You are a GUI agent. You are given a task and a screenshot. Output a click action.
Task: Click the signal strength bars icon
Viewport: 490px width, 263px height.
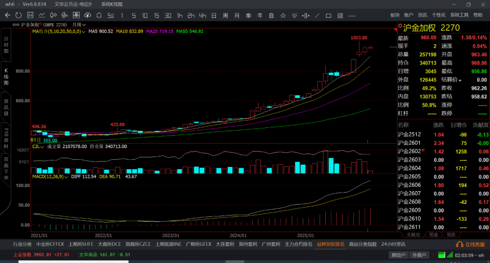450,255
